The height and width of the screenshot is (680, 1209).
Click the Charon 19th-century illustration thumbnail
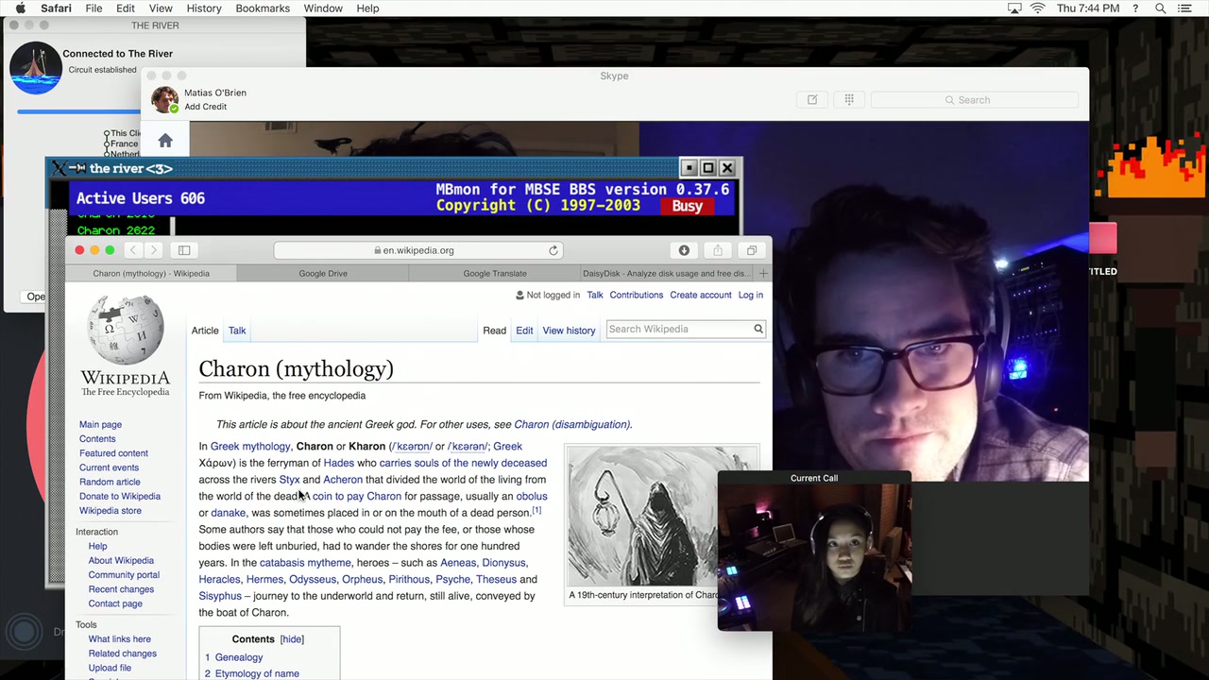642,518
